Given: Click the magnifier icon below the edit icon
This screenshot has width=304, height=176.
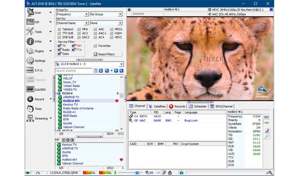Looking at the screenshot, I should pos(267,136).
